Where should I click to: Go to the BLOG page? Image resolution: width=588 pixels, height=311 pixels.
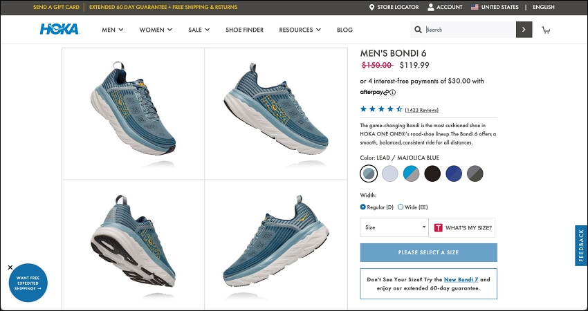(x=344, y=30)
